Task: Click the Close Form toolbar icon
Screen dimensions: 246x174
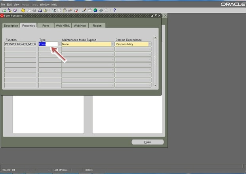Action: pos(46,11)
